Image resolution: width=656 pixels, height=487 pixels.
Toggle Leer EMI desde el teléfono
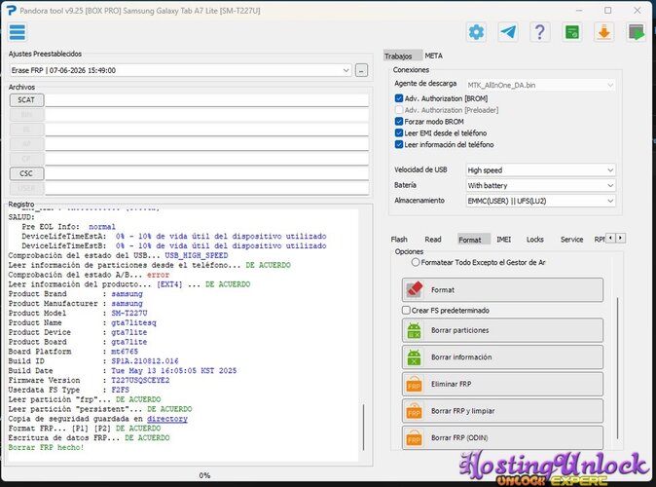coord(399,132)
